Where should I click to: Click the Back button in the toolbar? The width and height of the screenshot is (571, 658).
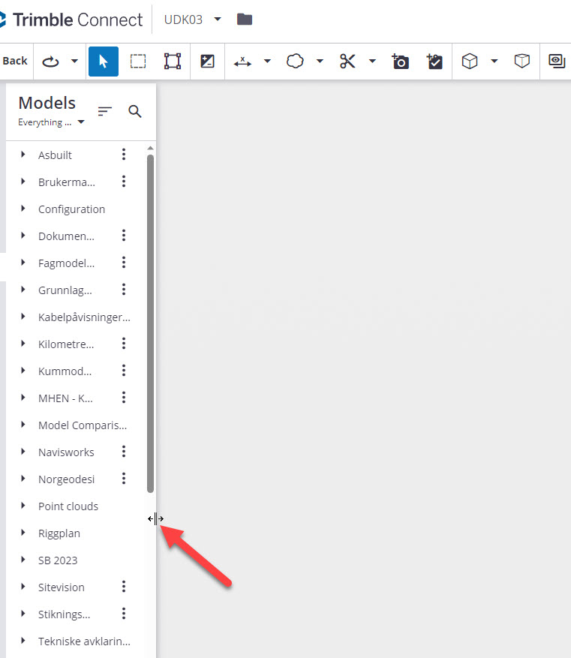15,62
